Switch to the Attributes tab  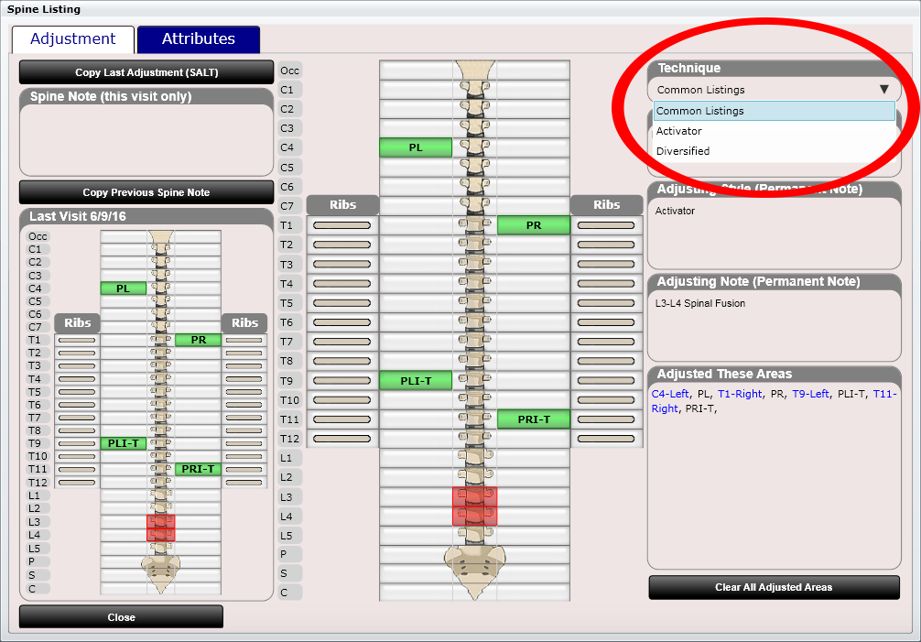199,39
